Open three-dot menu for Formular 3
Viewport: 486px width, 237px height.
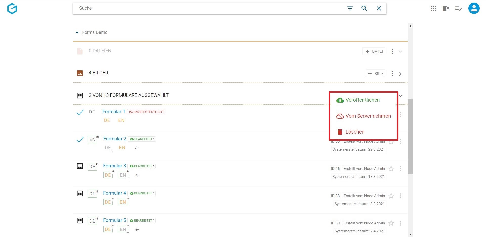click(x=400, y=169)
